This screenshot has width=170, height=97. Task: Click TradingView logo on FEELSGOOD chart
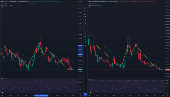tap(90, 92)
